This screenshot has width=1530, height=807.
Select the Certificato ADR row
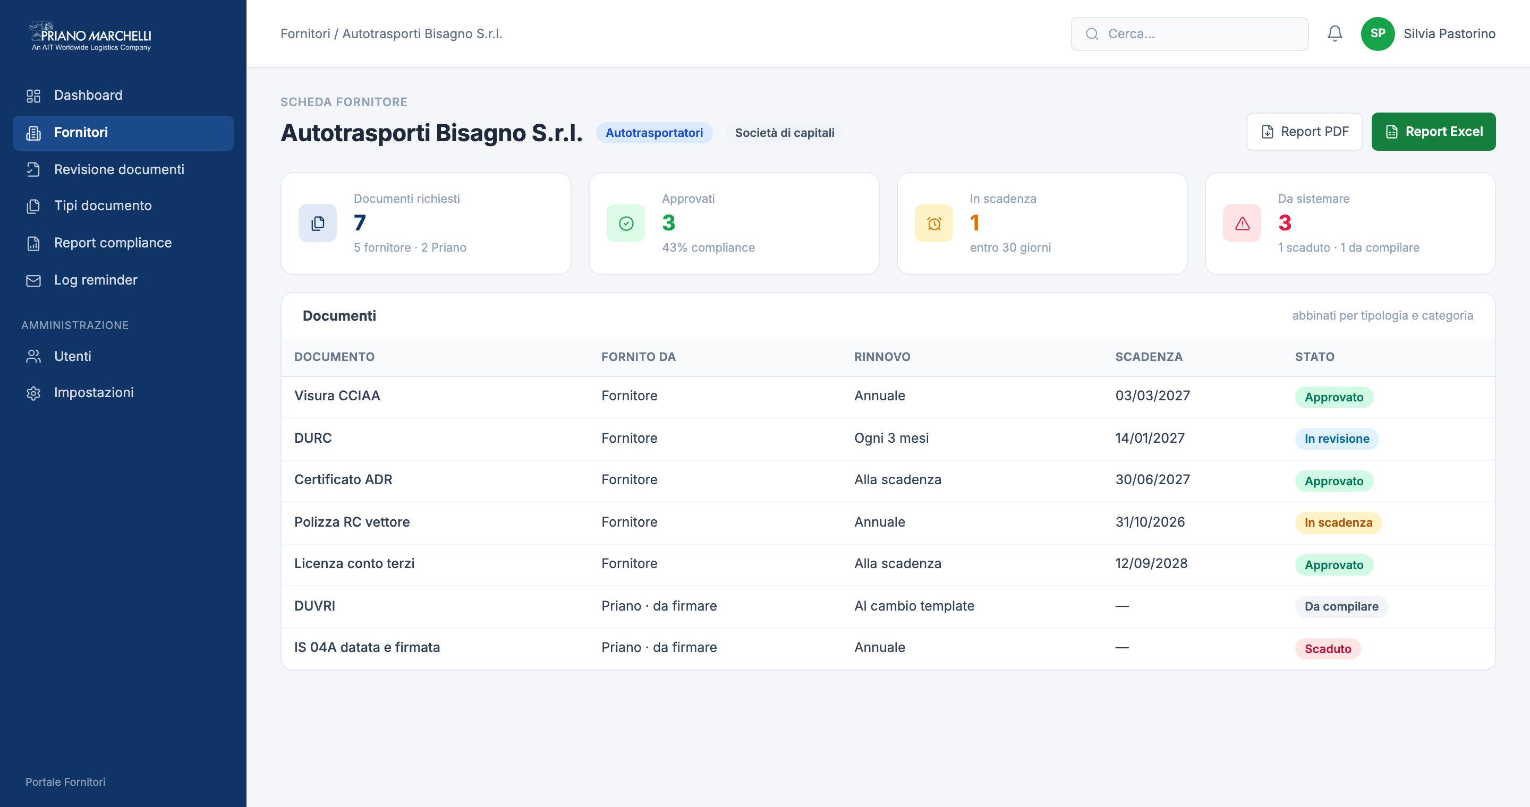click(x=888, y=480)
